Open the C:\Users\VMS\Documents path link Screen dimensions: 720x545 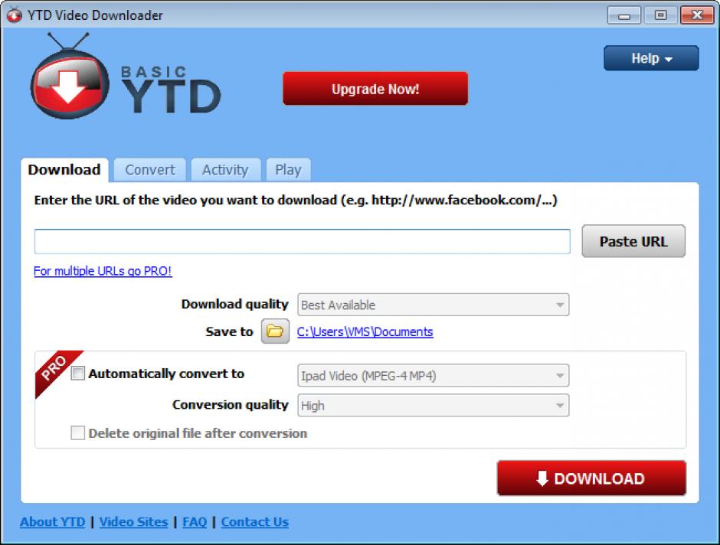pos(365,331)
